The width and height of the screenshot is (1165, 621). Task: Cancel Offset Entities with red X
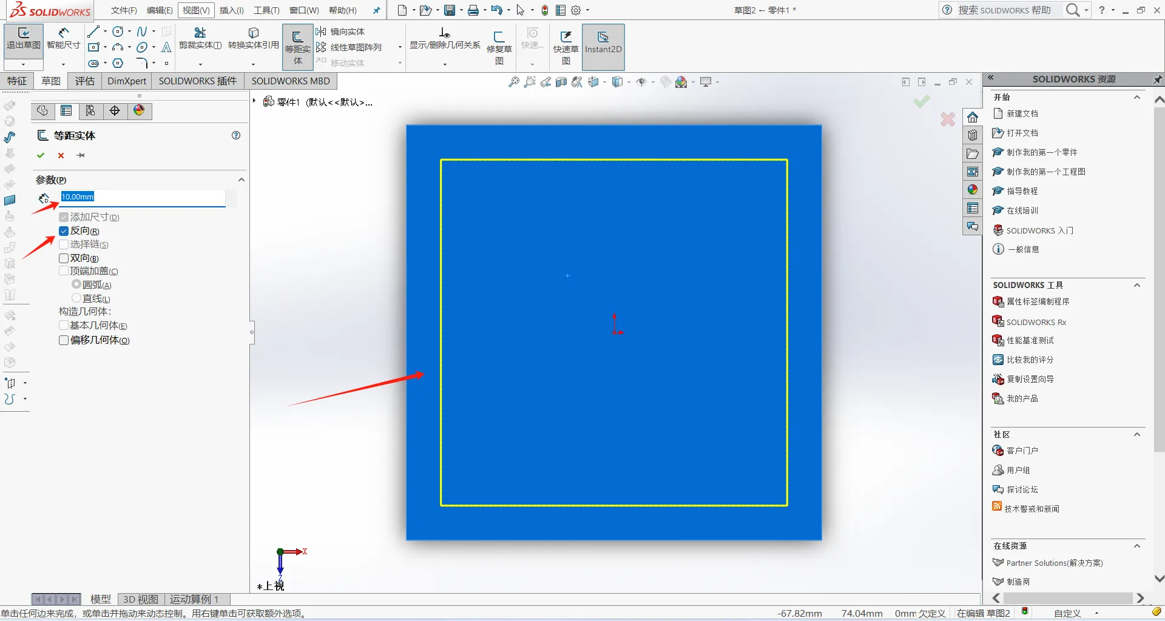tap(61, 155)
